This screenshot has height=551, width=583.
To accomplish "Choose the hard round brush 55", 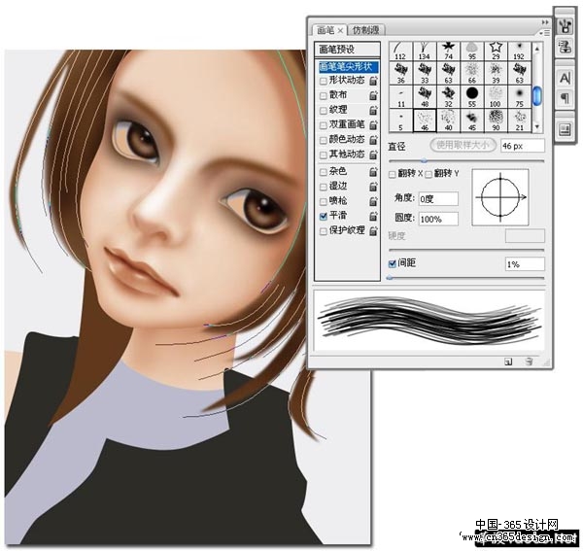I will tap(472, 96).
